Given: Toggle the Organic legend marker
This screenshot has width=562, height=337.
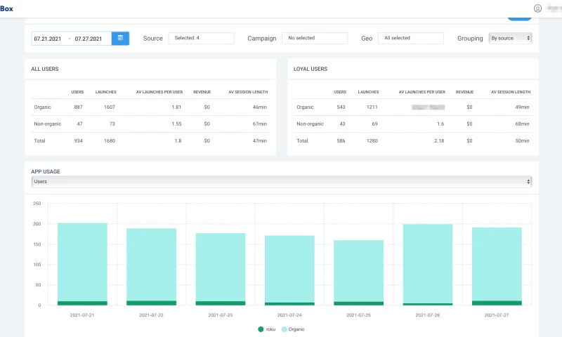Looking at the screenshot, I should pyautogui.click(x=284, y=329).
